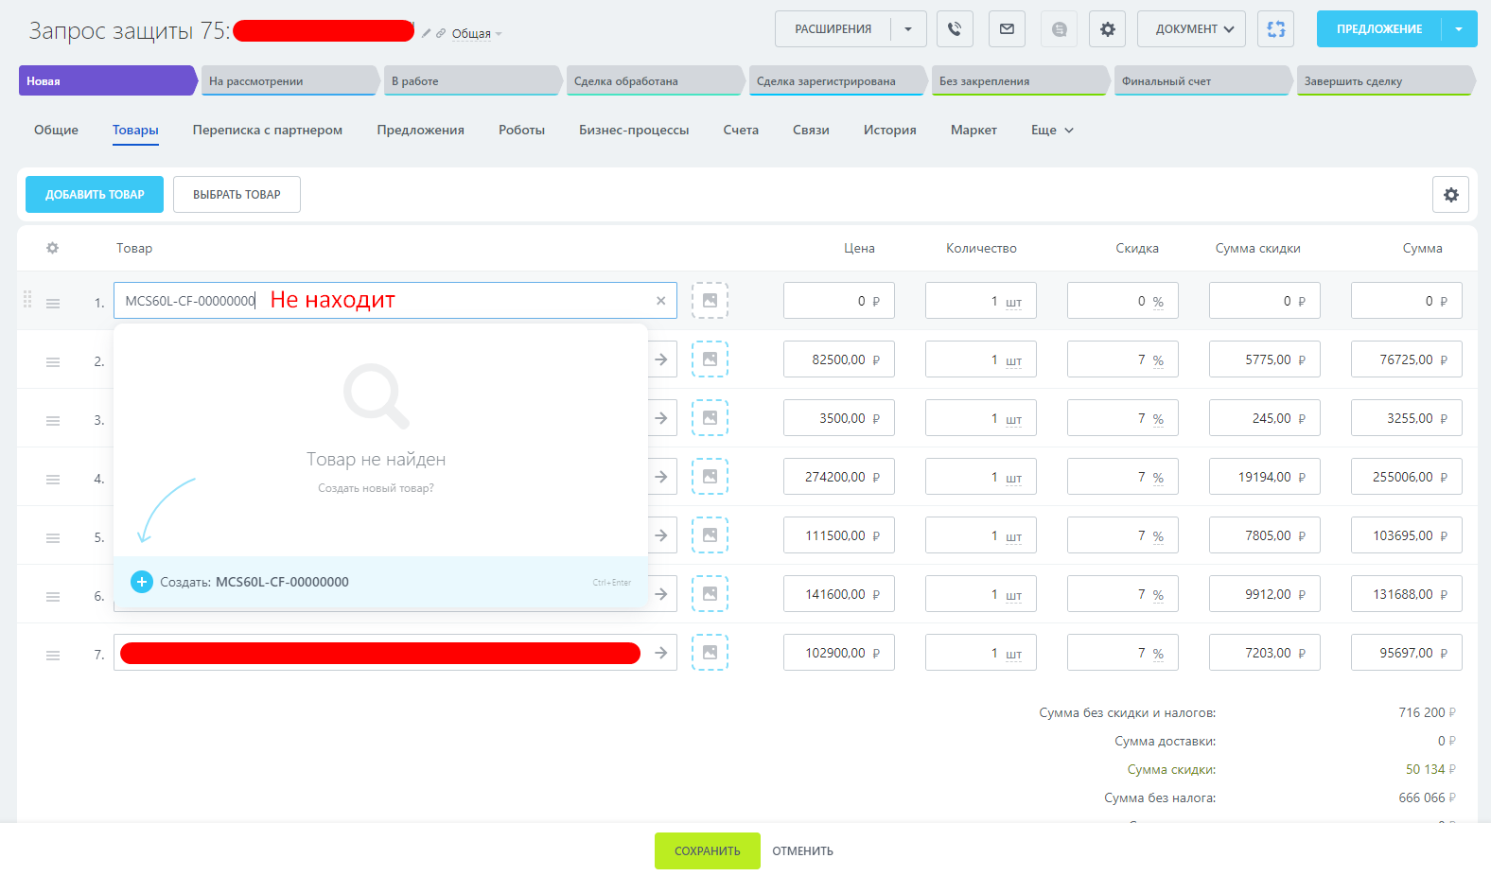Open the Общая pipeline dropdown
1491x876 pixels.
(477, 34)
